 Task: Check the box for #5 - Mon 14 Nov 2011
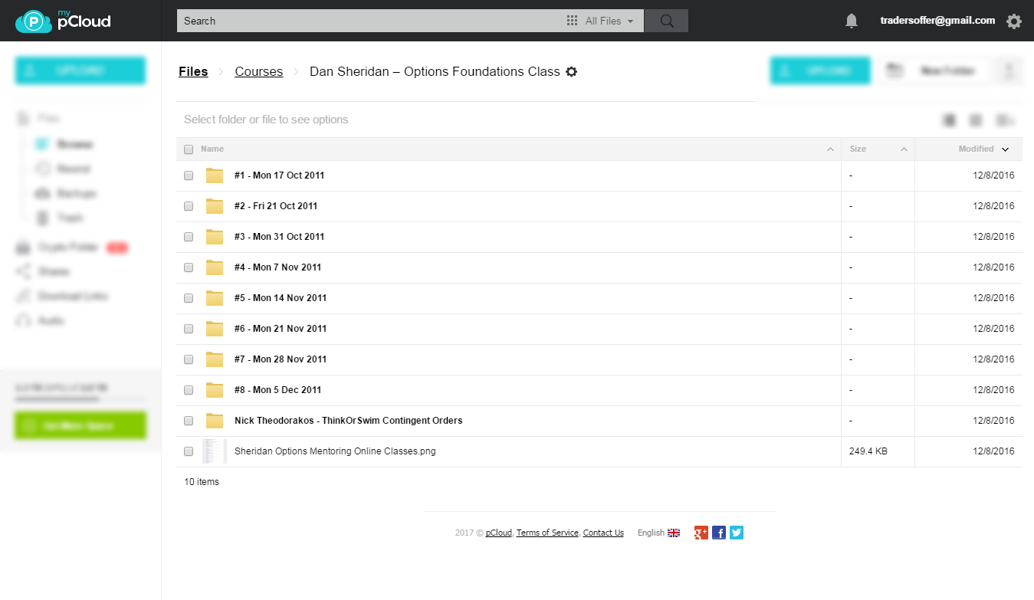(189, 298)
